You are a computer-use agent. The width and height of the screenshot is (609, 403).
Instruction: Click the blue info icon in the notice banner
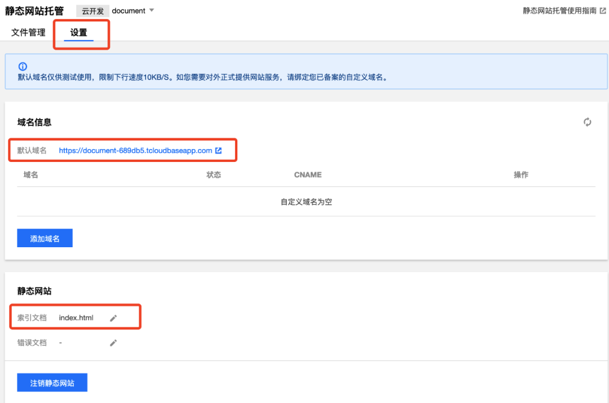(23, 67)
